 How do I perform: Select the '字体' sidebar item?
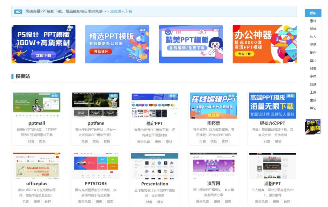tap(313, 76)
